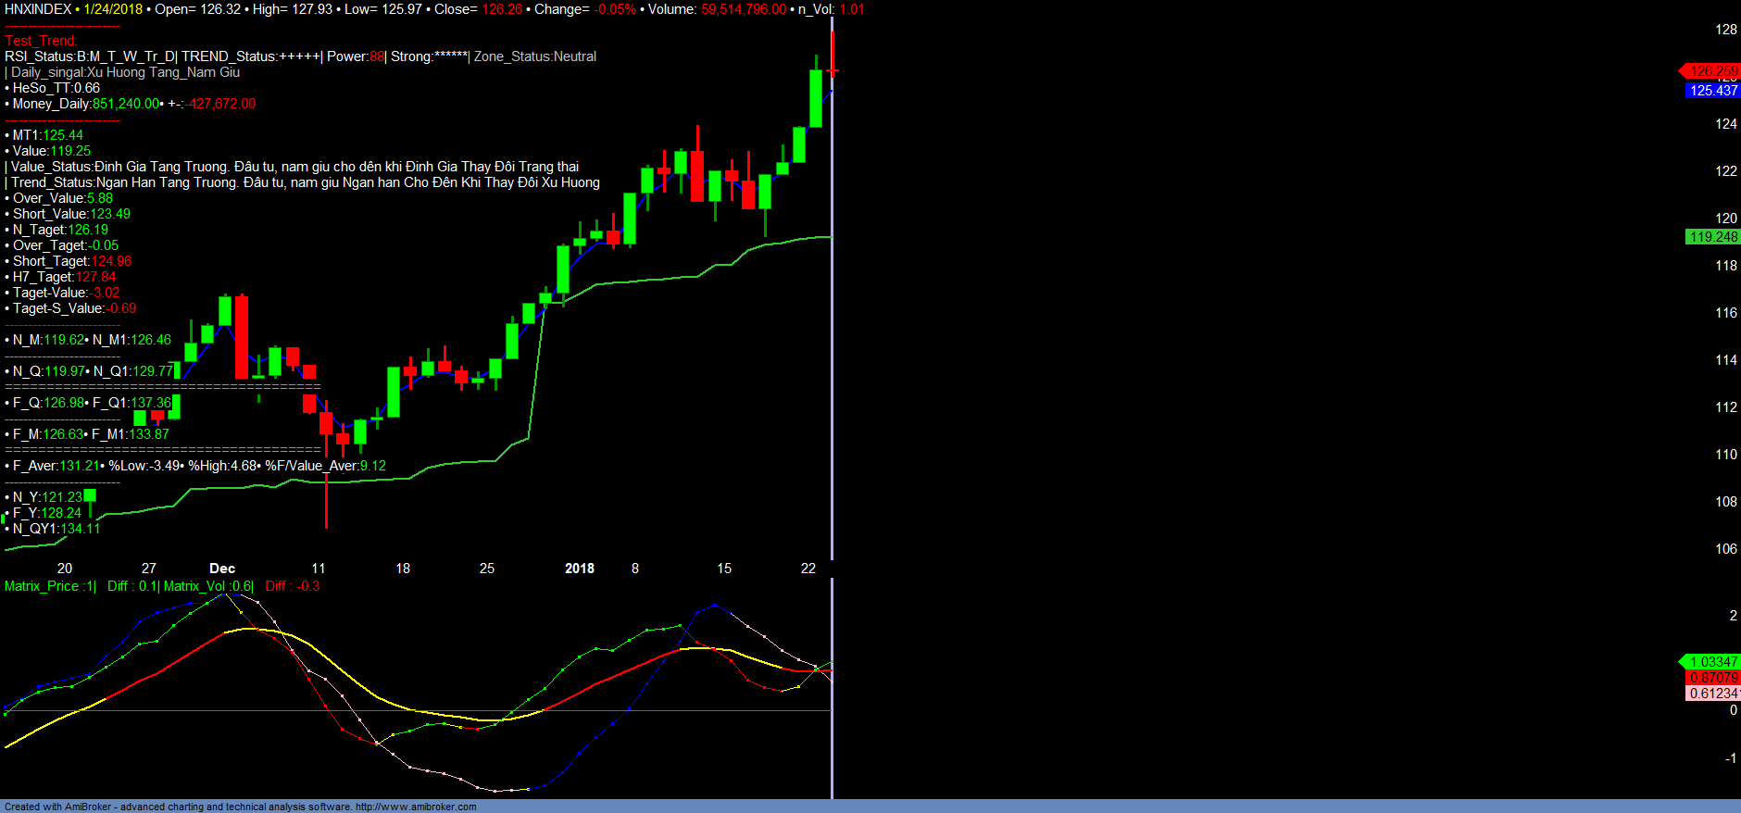Screen dimensions: 1741x813
Task: Click date 22 on the time axis
Action: pos(808,569)
